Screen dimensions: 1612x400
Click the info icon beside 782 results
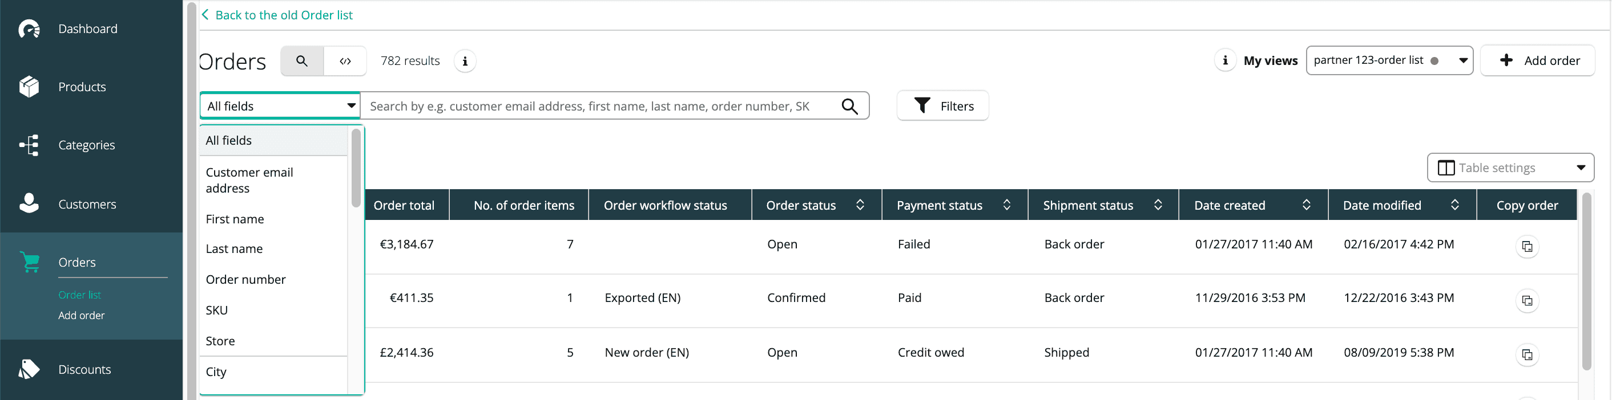click(464, 61)
